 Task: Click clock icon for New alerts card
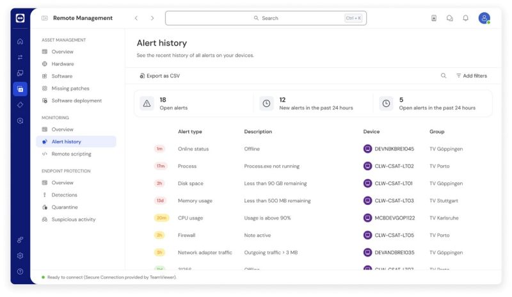point(266,104)
